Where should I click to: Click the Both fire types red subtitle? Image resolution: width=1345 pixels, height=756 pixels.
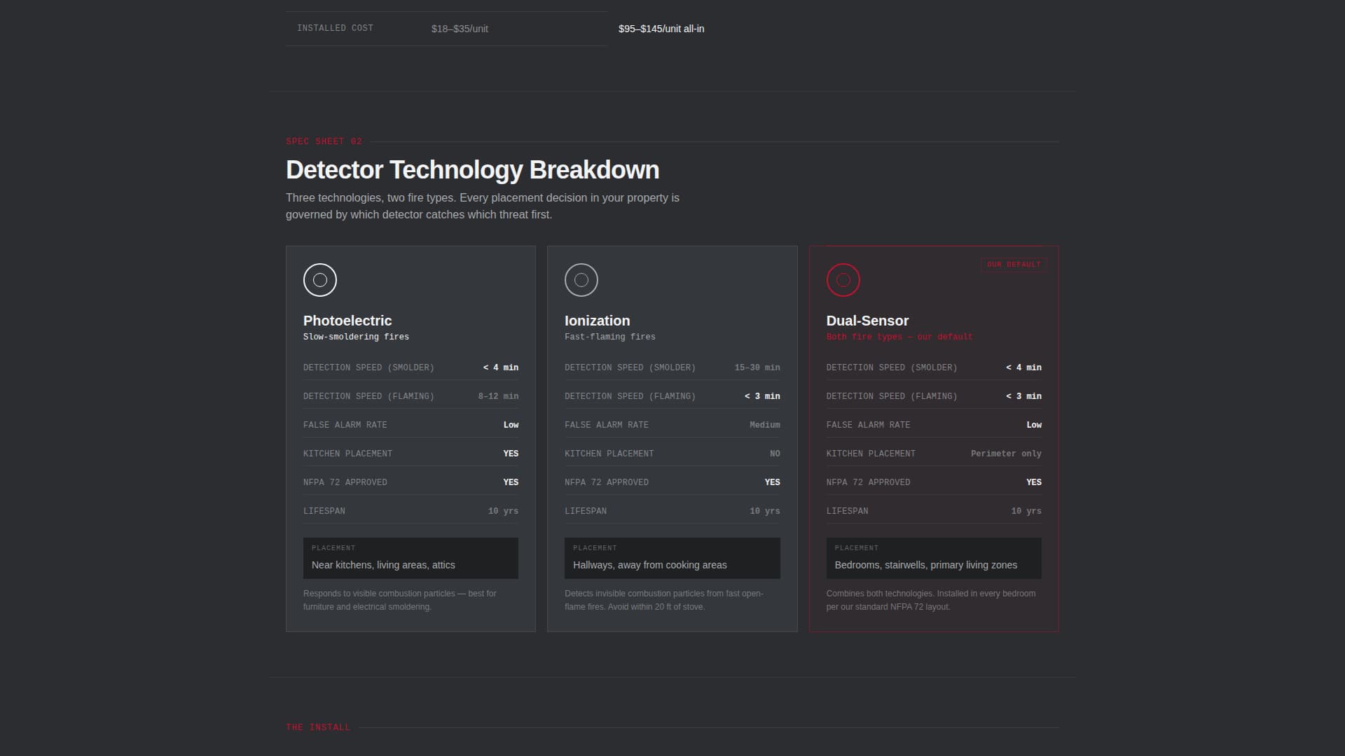coord(899,337)
